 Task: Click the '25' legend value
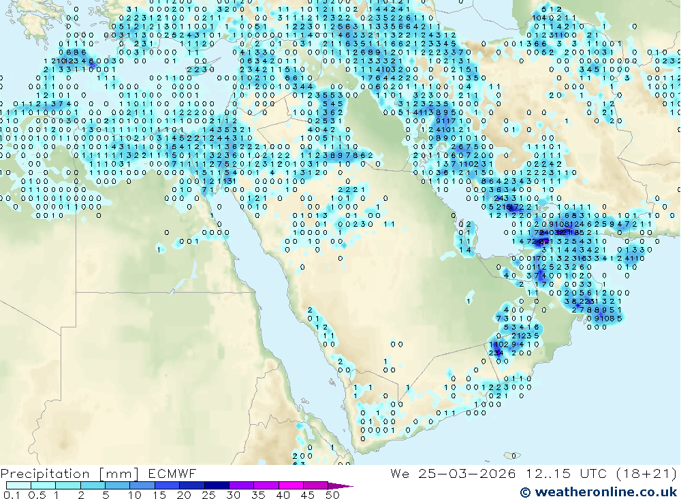tap(208, 495)
